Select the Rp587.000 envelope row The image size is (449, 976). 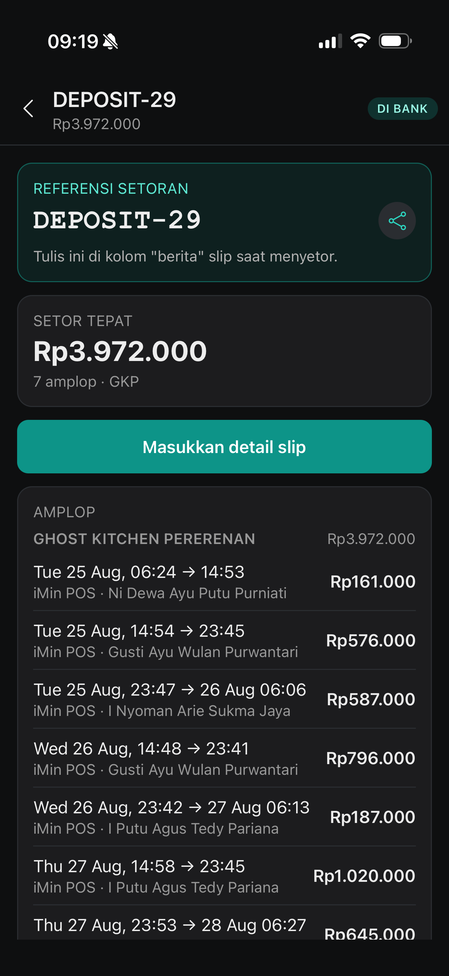(224, 699)
